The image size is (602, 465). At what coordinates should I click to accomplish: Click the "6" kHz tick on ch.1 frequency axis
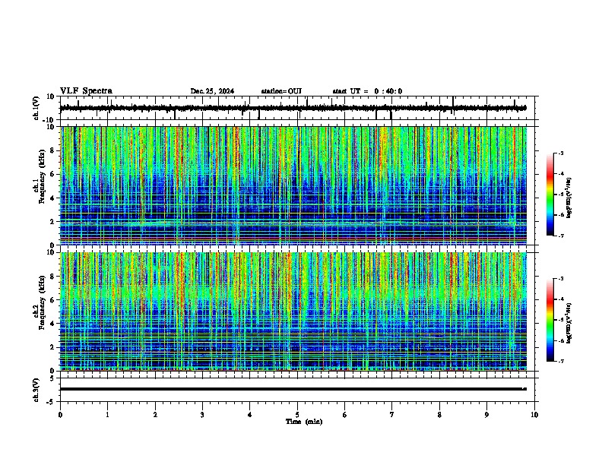pos(52,174)
